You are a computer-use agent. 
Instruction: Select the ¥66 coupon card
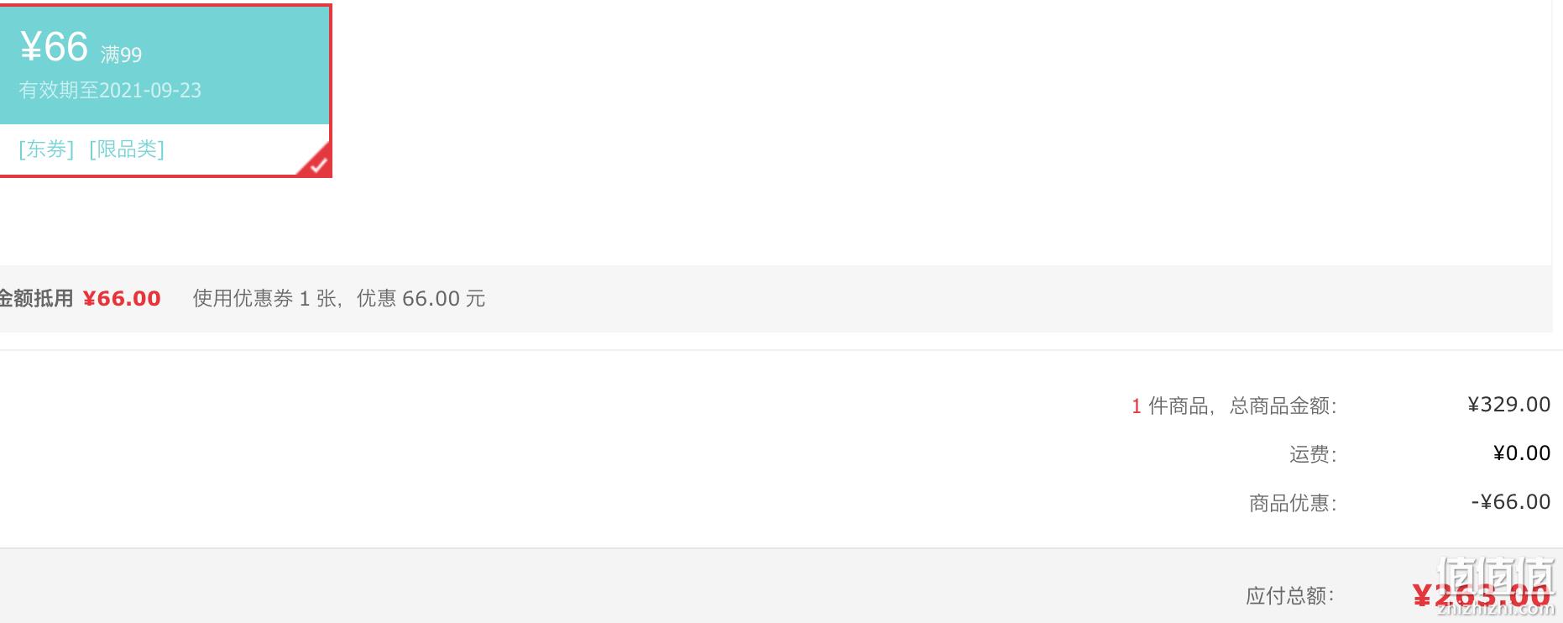[x=165, y=91]
